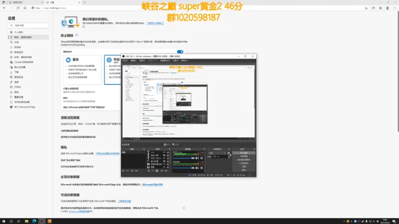Go back with the Edge back arrow
The image size is (399, 224).
click(x=4, y=8)
